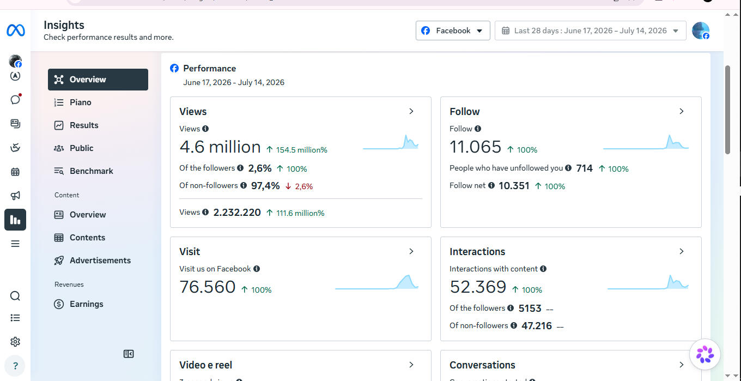Open the Meta logo home icon

[x=15, y=31]
